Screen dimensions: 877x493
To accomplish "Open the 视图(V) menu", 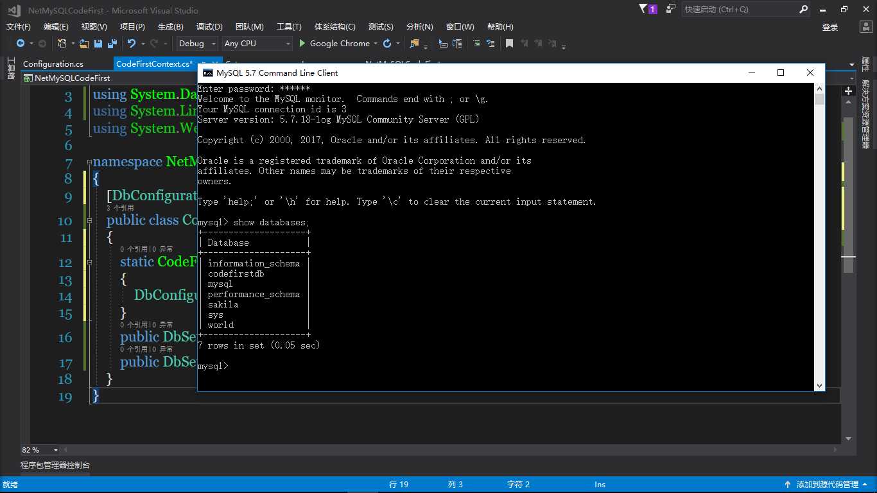I will coord(94,26).
